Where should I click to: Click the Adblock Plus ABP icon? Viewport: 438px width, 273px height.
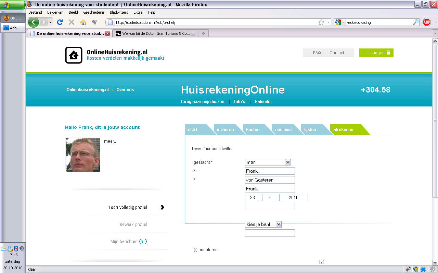[426, 22]
